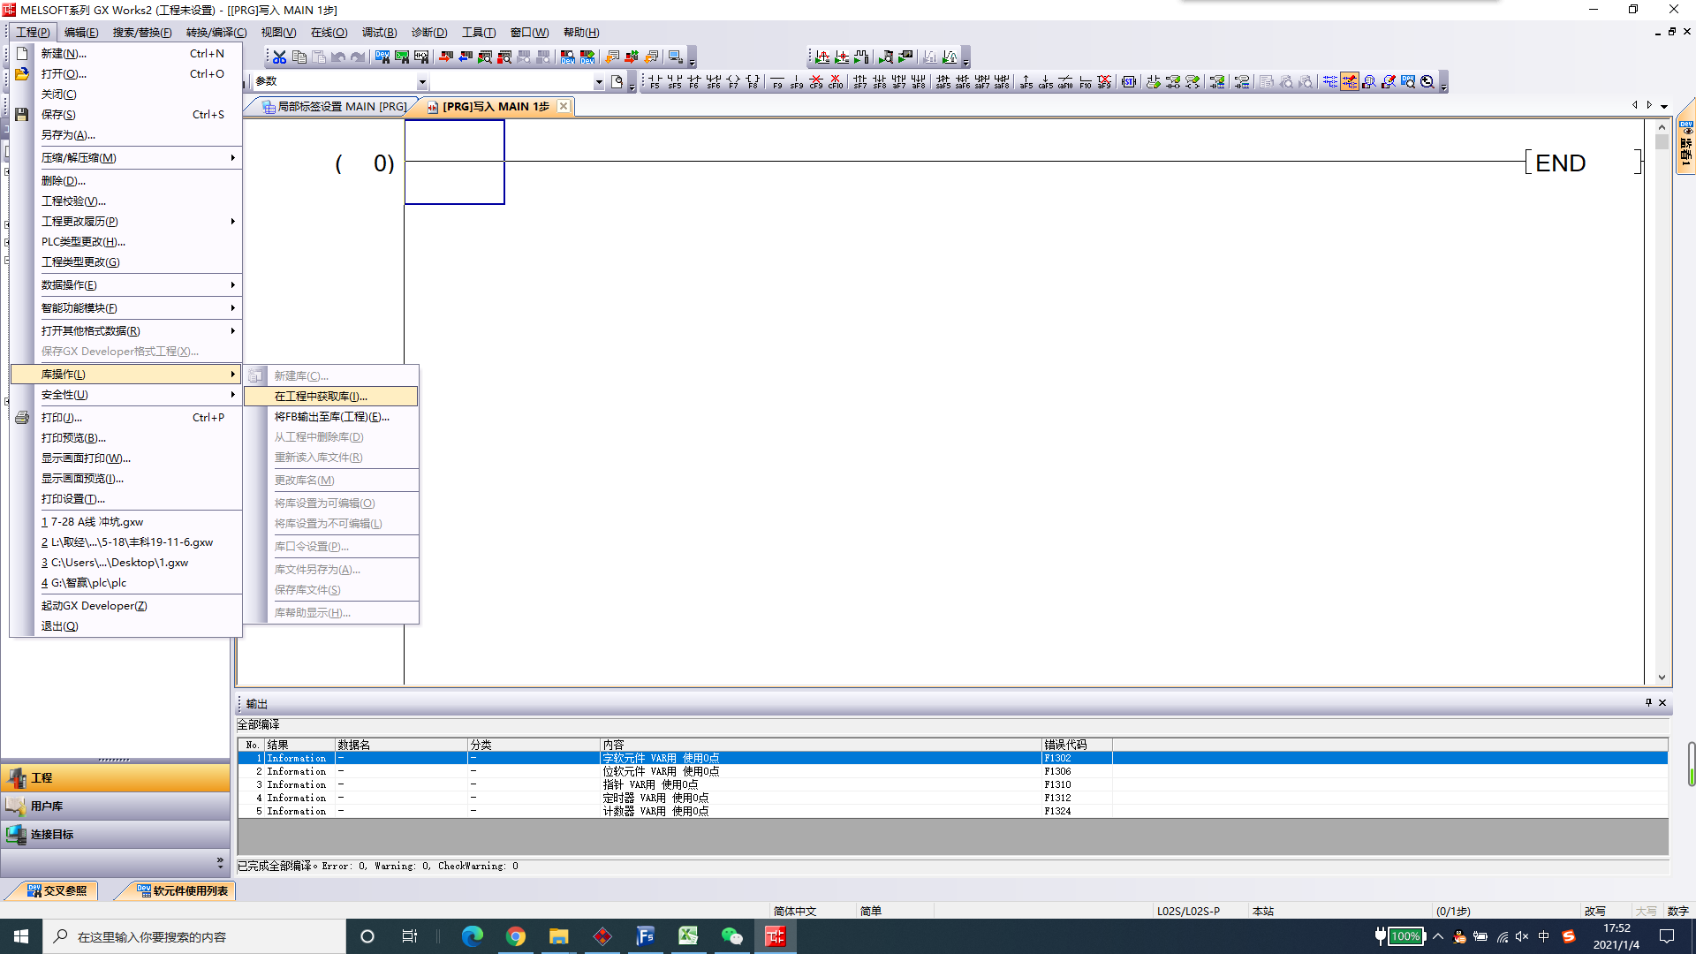
Task: Click the Cut scissors toolbar icon
Action: click(x=279, y=57)
